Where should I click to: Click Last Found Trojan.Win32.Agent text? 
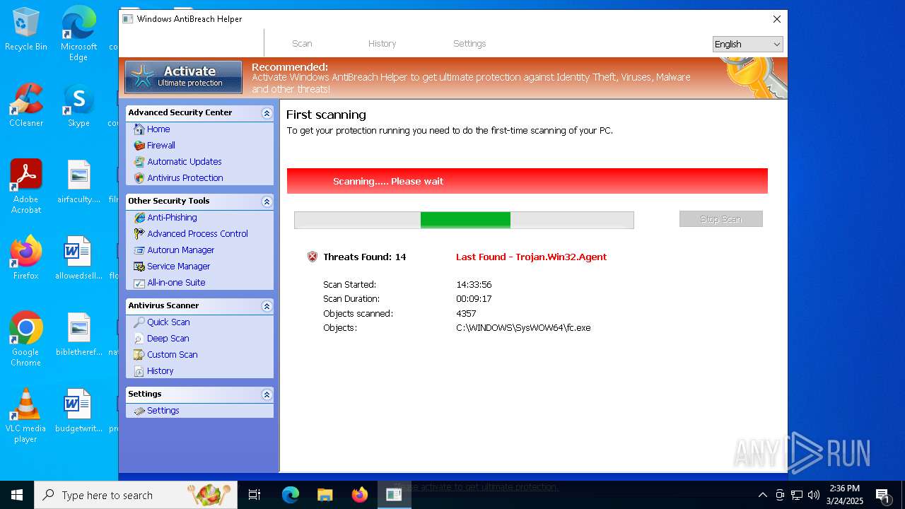532,257
